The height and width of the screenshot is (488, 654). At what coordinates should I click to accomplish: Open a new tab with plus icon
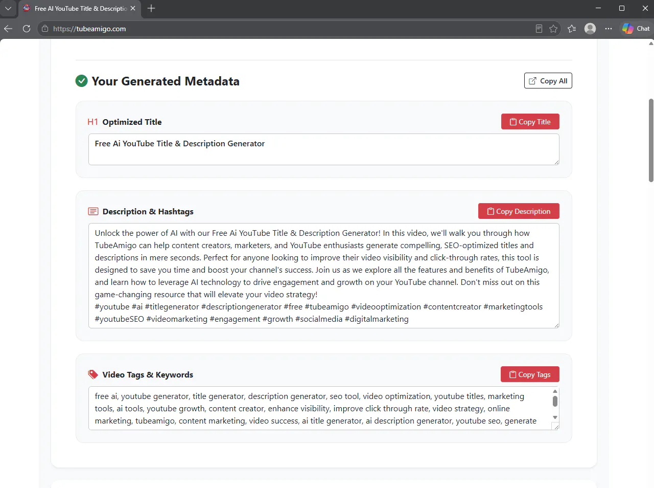tap(151, 8)
